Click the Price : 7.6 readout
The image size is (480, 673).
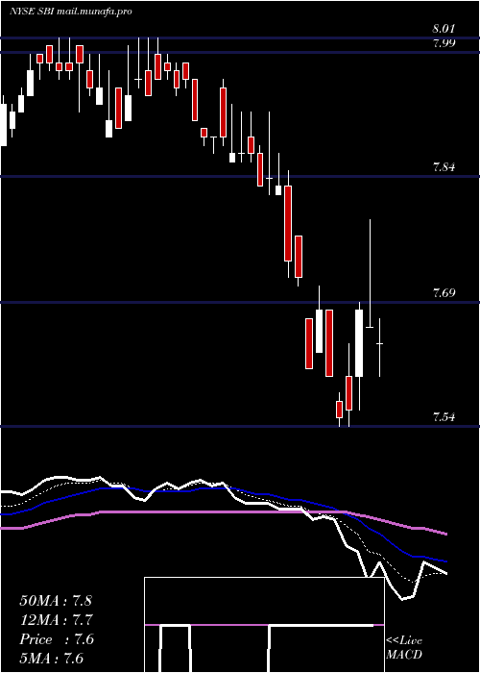[x=57, y=639]
